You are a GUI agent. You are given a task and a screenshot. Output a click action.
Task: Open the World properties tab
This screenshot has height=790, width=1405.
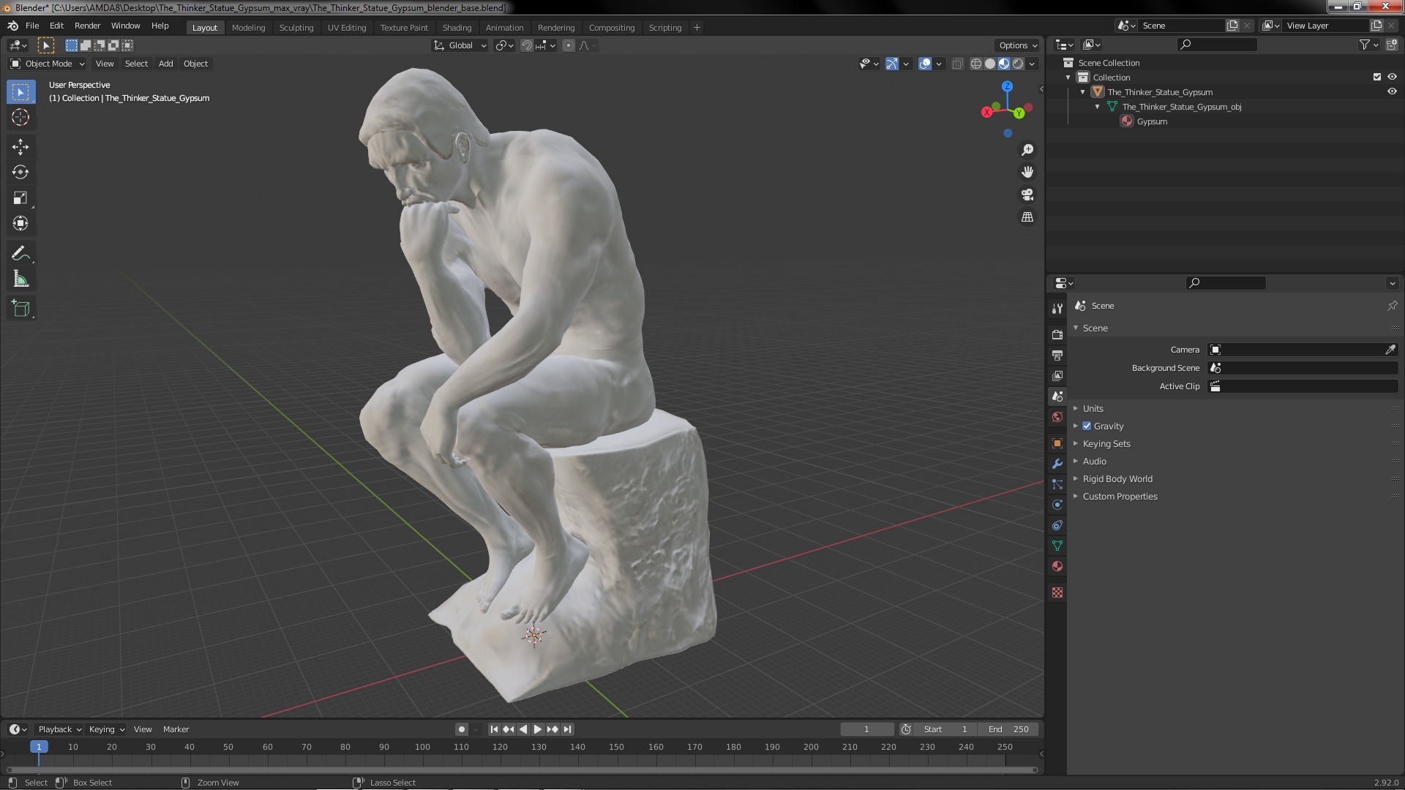click(x=1057, y=417)
